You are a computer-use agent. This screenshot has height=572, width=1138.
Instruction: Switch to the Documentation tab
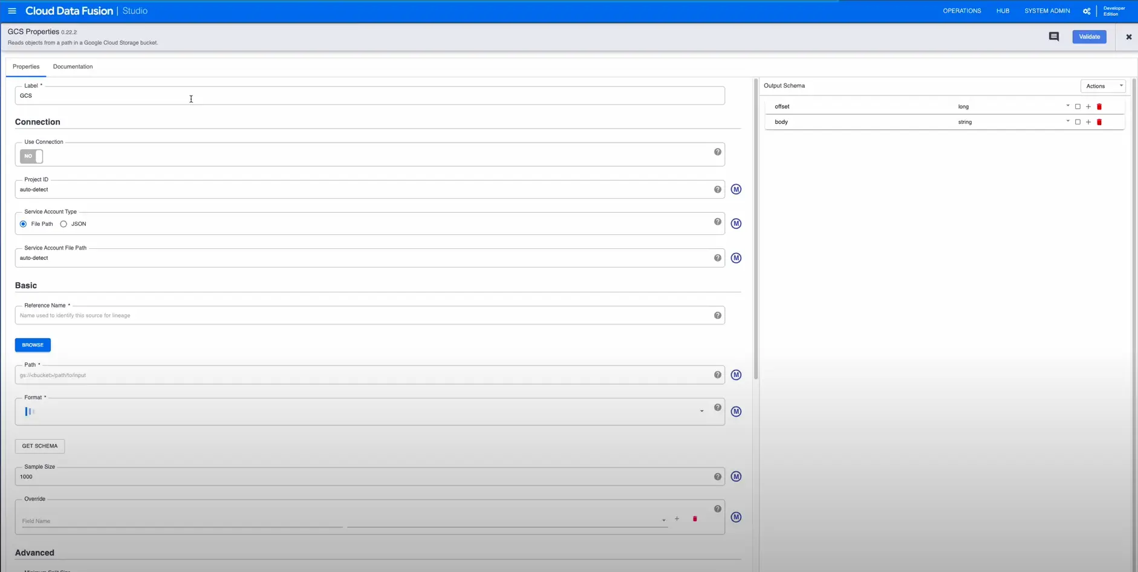click(73, 66)
